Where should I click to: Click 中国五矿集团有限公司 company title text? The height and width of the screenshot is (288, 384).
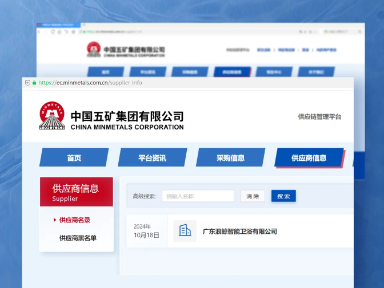coord(127,116)
